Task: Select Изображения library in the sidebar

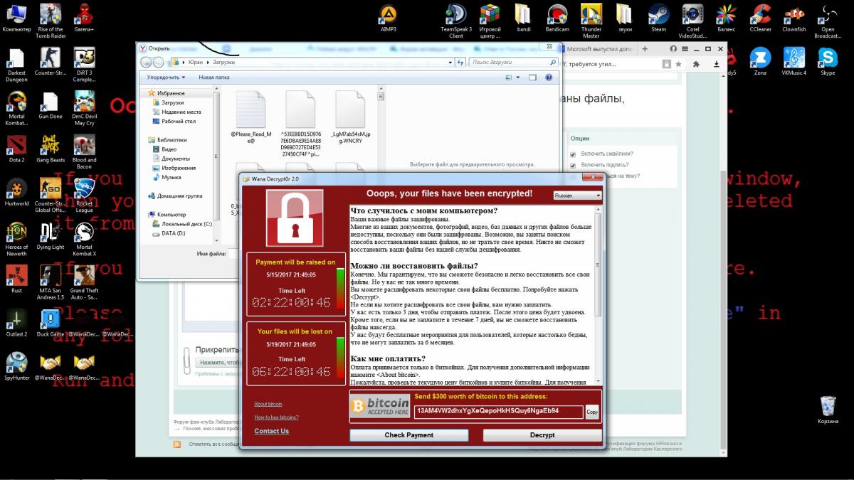Action: [x=174, y=168]
